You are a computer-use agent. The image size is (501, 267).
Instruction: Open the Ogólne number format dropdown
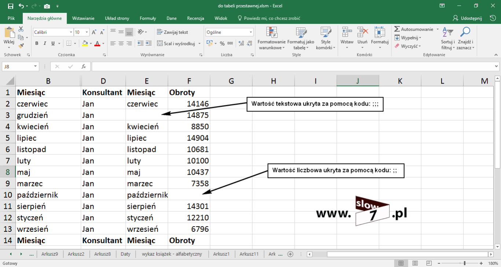point(251,32)
